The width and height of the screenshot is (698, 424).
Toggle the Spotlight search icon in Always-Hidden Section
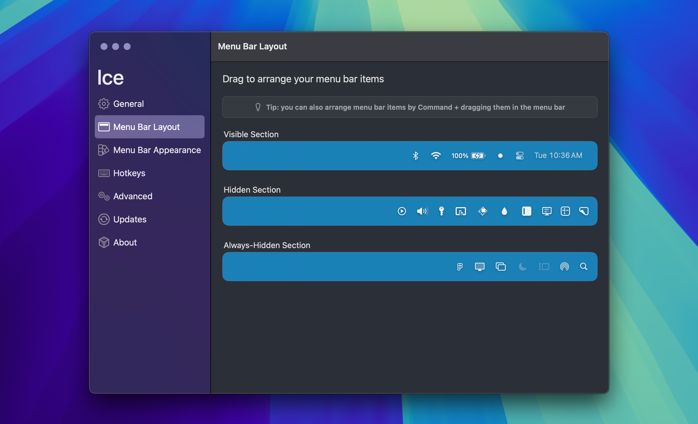coord(583,267)
